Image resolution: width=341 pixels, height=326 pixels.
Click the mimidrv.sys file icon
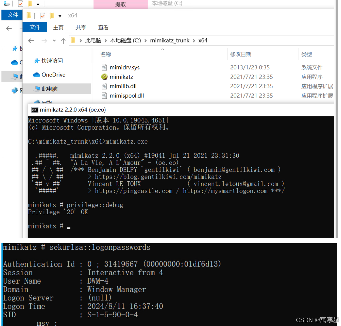click(104, 67)
